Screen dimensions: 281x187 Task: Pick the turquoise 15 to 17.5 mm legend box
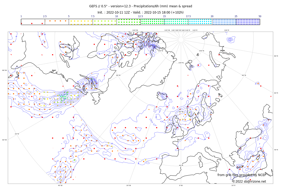pos(176,22)
